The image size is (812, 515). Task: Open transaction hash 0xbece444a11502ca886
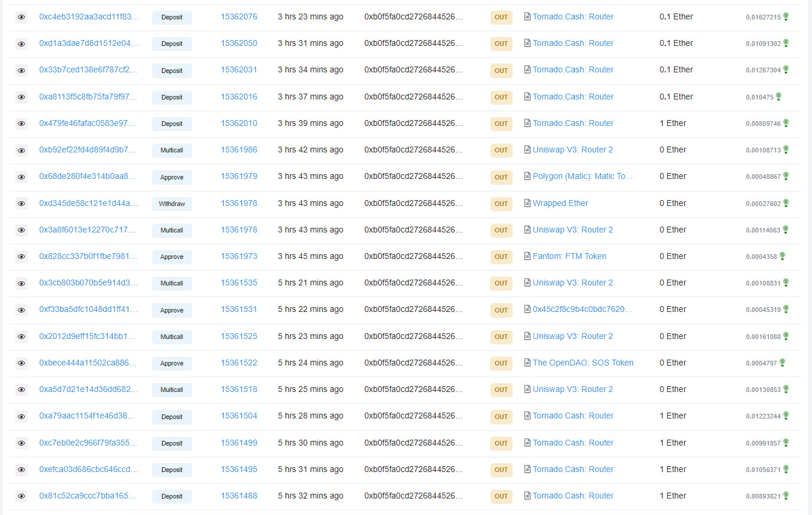(x=88, y=363)
